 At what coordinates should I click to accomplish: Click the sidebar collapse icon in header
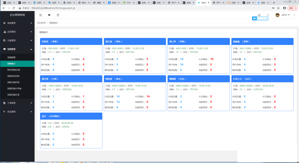(40, 15)
